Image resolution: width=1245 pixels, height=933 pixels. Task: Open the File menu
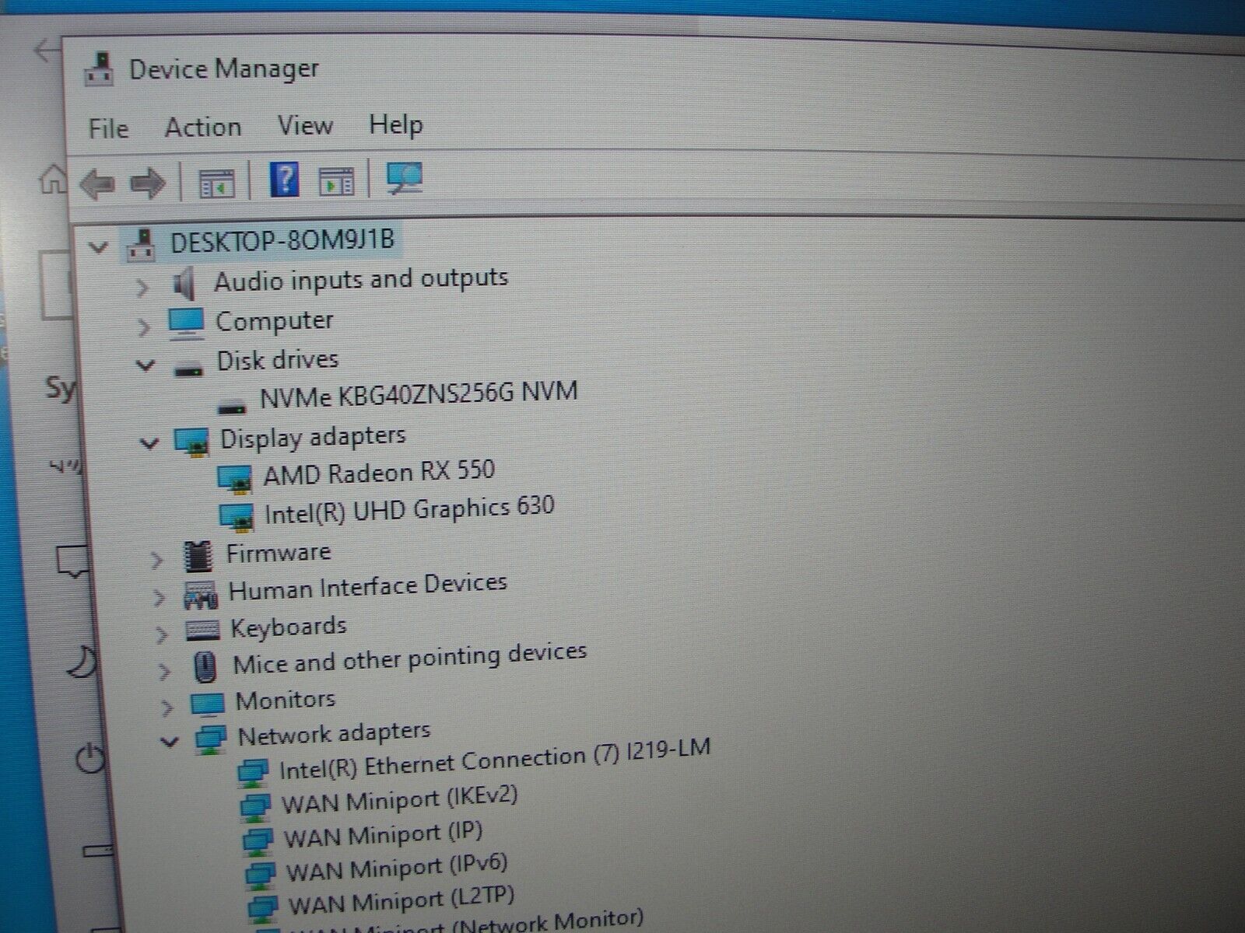tap(108, 128)
